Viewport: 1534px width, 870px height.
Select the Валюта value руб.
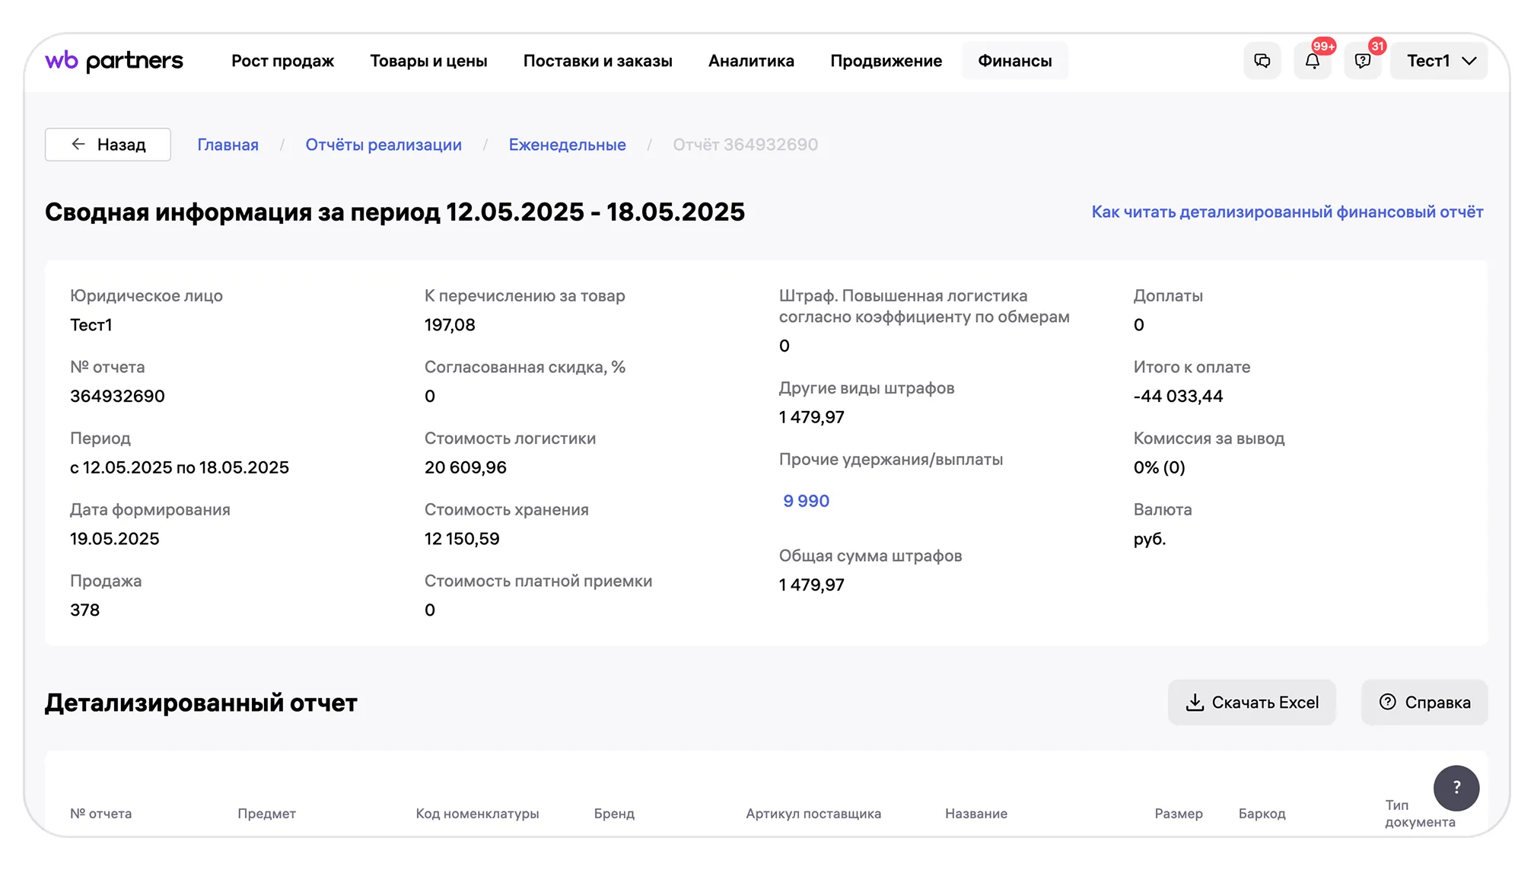tap(1150, 539)
